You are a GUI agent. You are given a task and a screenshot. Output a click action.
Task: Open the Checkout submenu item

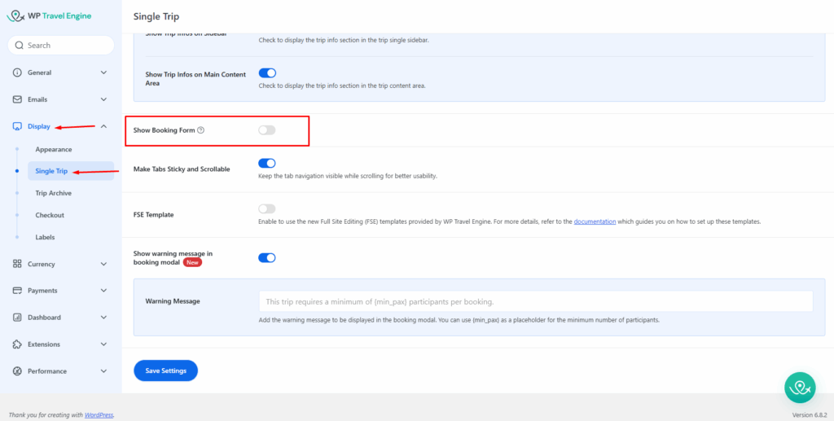click(50, 215)
